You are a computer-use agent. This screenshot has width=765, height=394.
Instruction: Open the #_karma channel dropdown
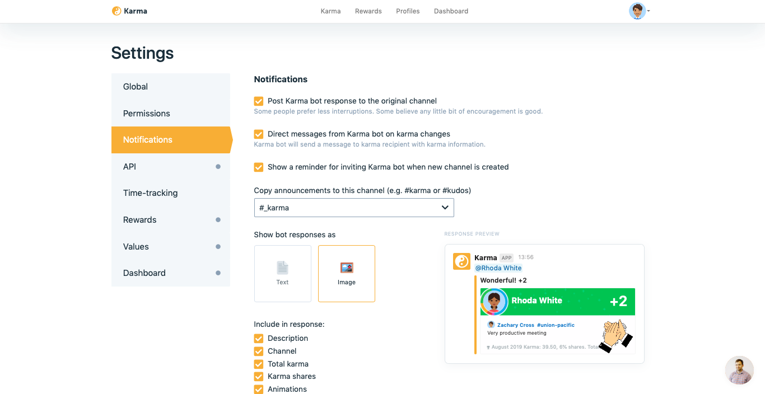pyautogui.click(x=354, y=208)
